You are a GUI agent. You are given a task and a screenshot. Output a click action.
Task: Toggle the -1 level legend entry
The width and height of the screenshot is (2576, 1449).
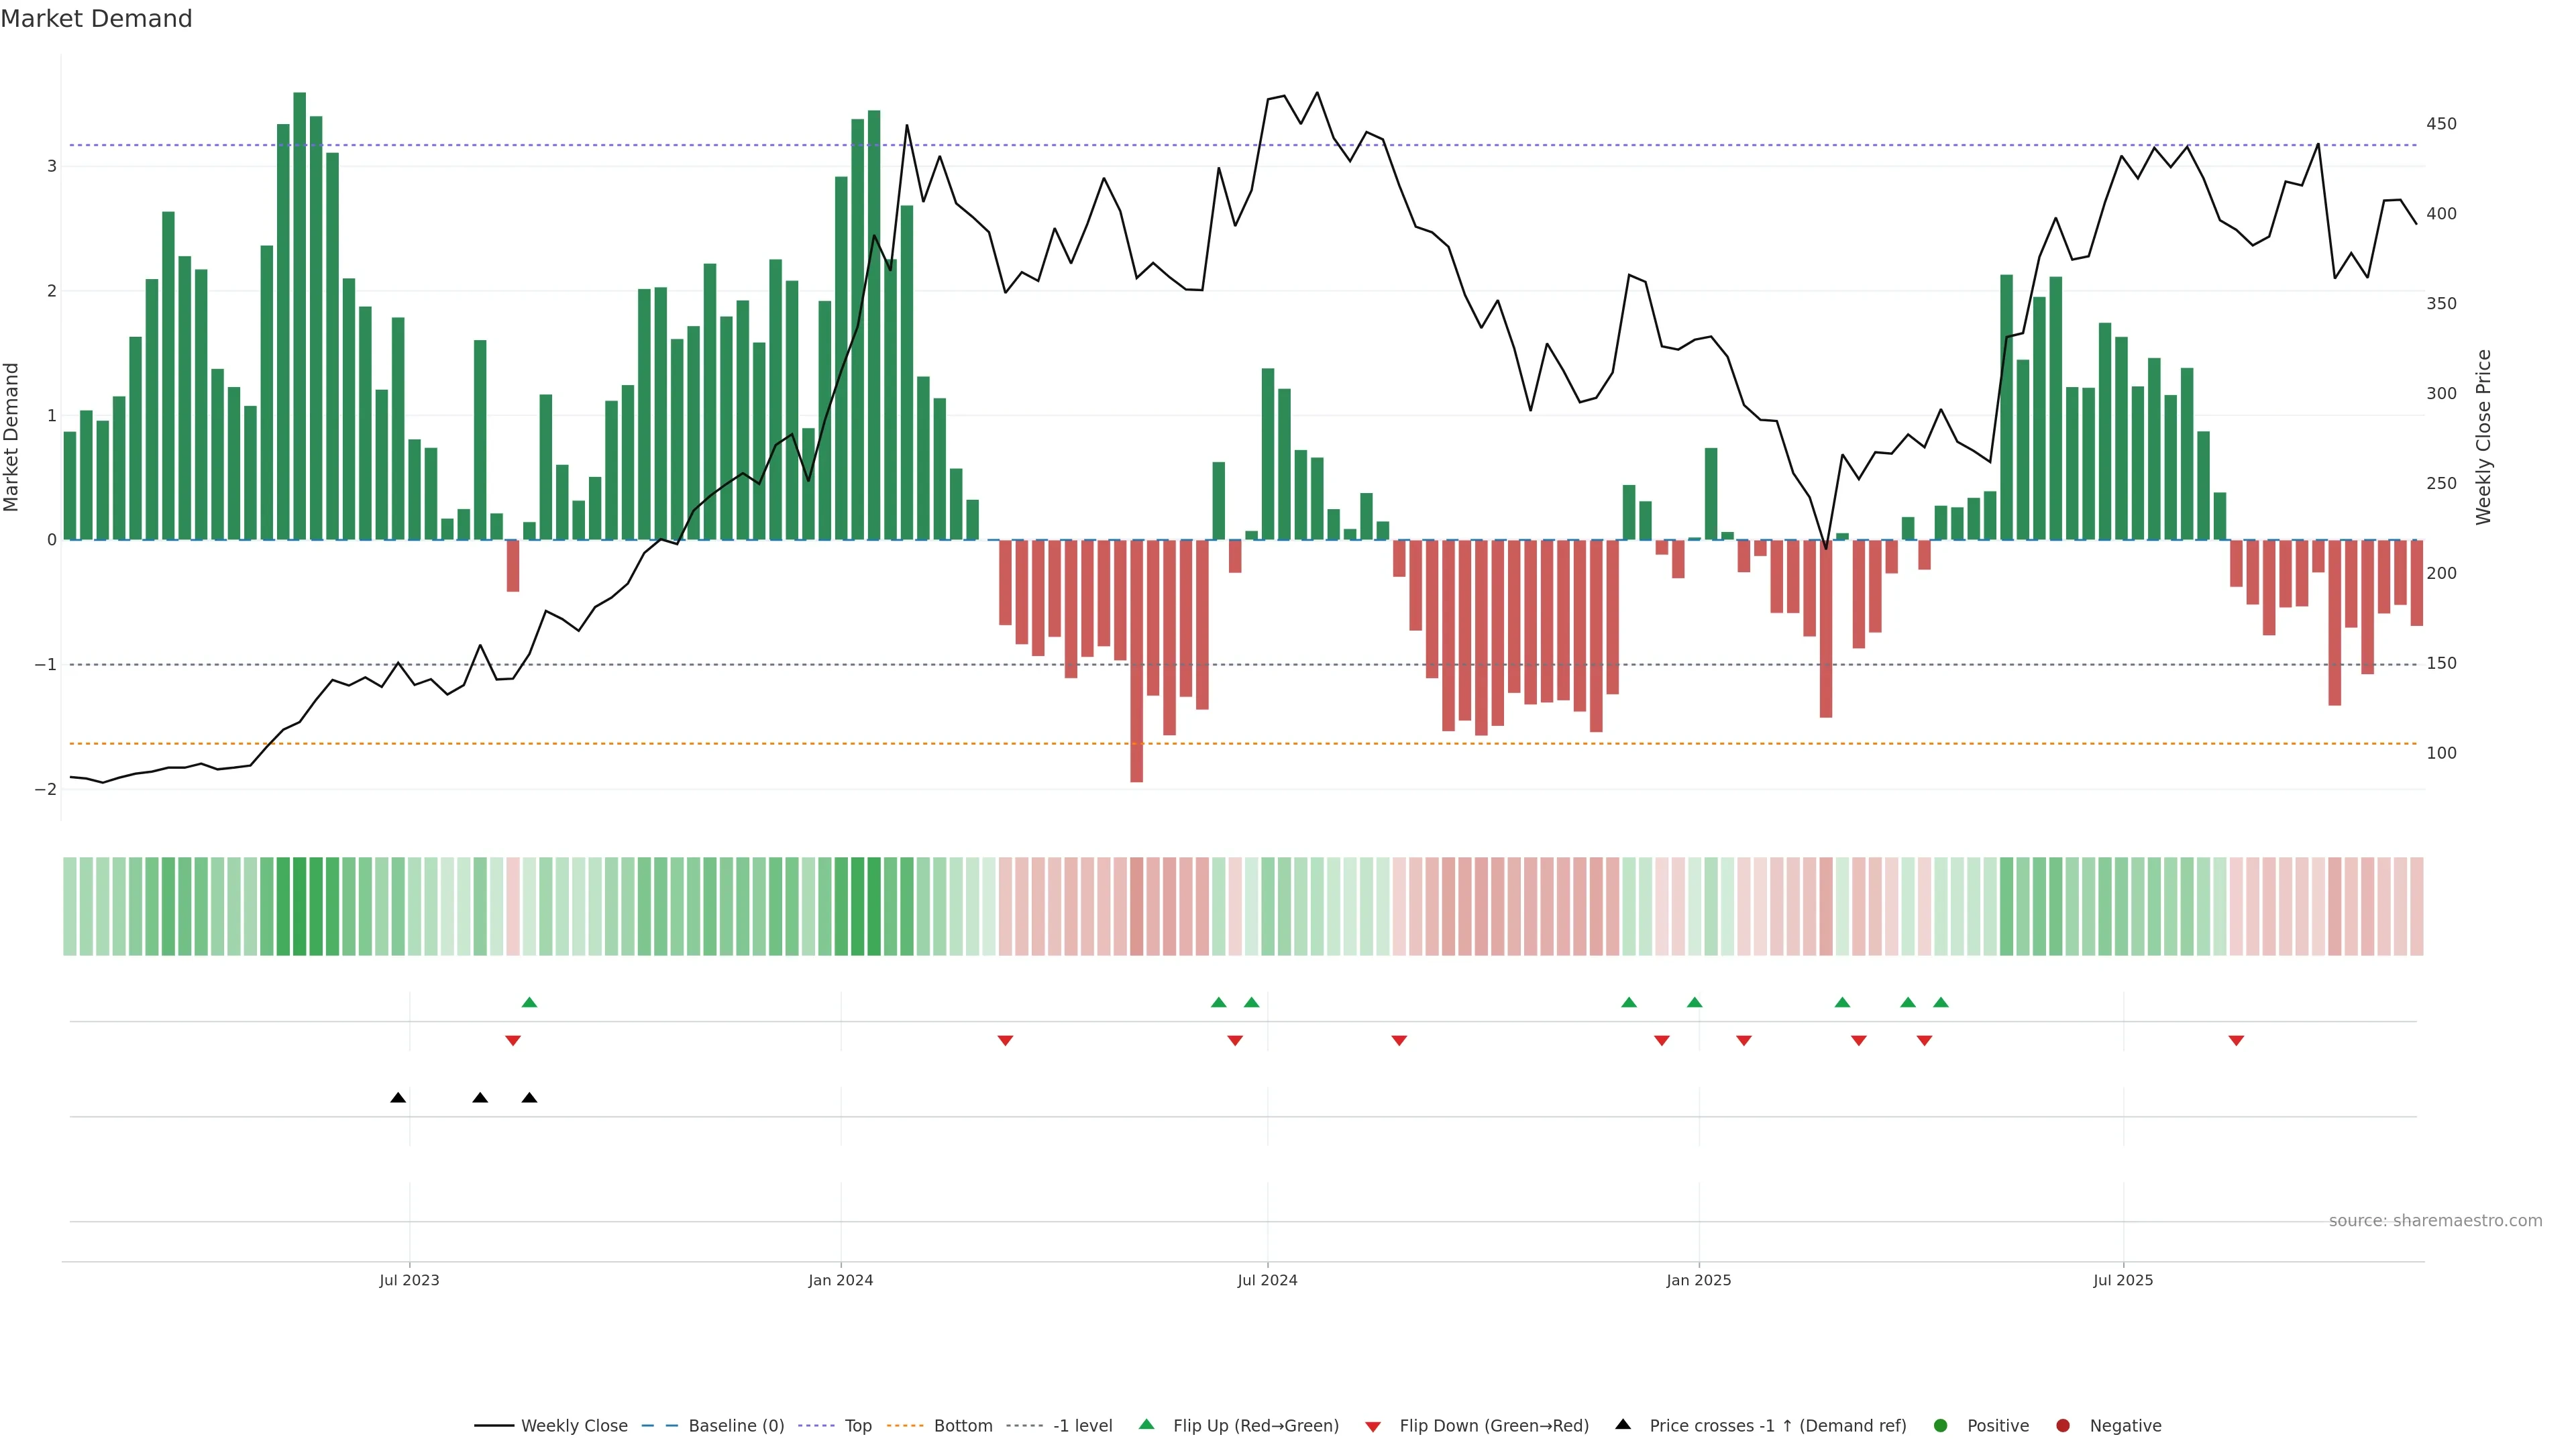click(x=1082, y=1425)
